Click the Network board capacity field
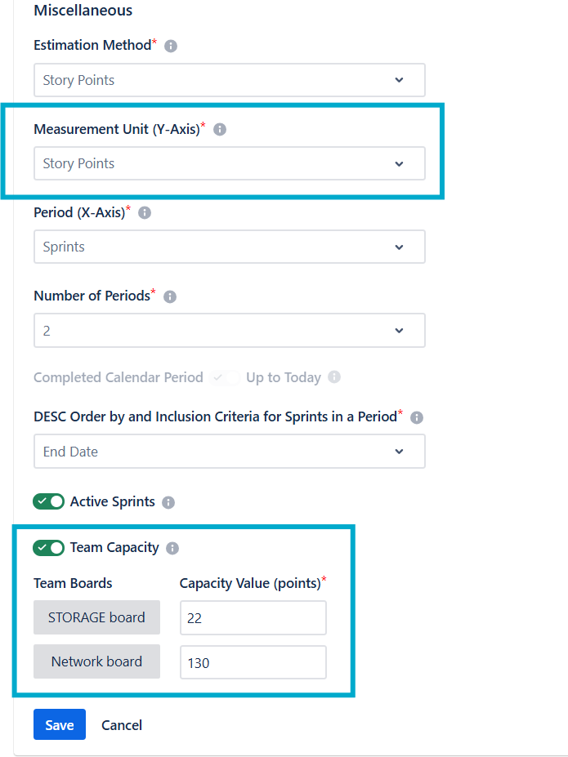The height and width of the screenshot is (757, 568). pos(253,662)
